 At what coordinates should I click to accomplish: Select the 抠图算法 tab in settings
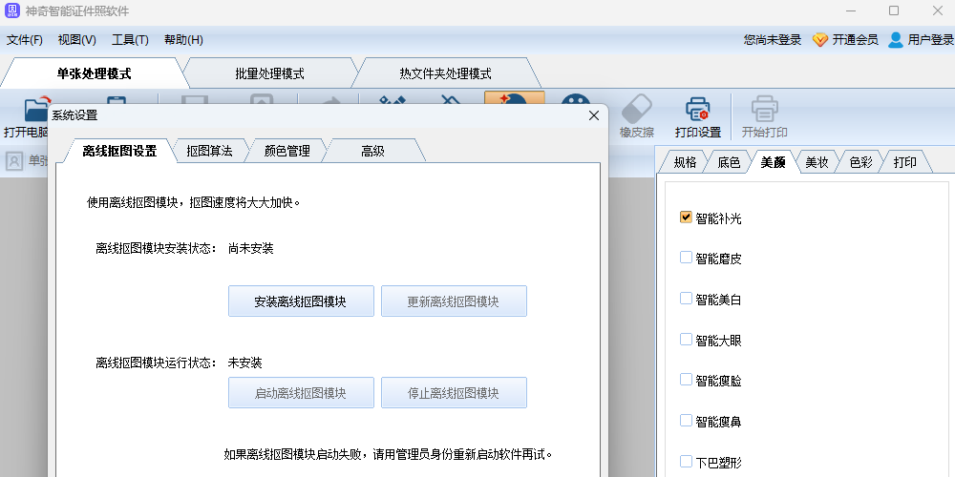click(209, 151)
